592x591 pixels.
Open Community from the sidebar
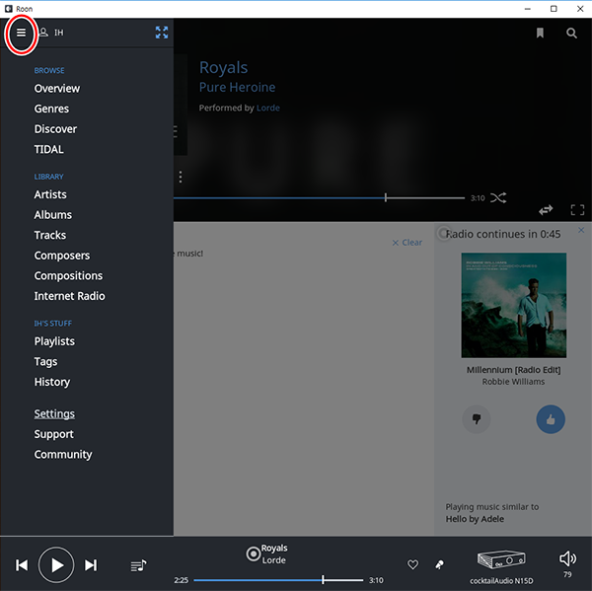[x=63, y=454]
